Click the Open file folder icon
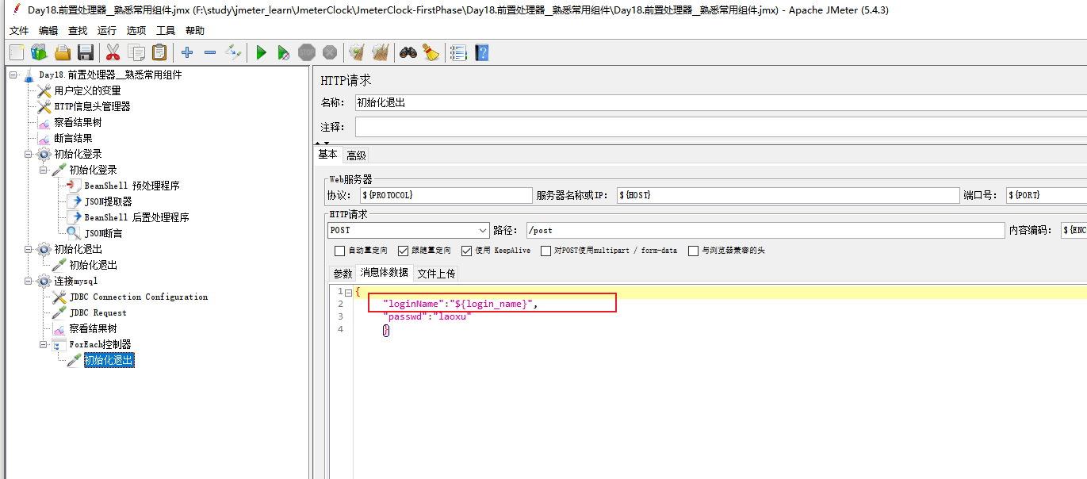This screenshot has height=479, width=1087. coord(63,52)
